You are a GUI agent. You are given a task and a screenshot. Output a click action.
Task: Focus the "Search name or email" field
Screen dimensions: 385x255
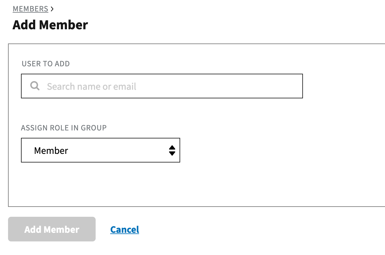pos(162,86)
